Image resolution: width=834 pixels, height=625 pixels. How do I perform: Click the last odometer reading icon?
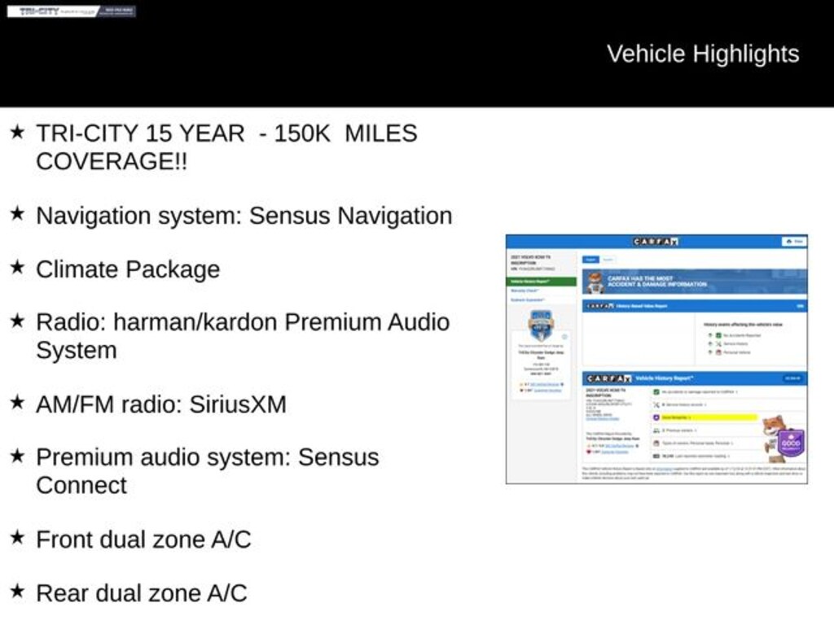[656, 457]
